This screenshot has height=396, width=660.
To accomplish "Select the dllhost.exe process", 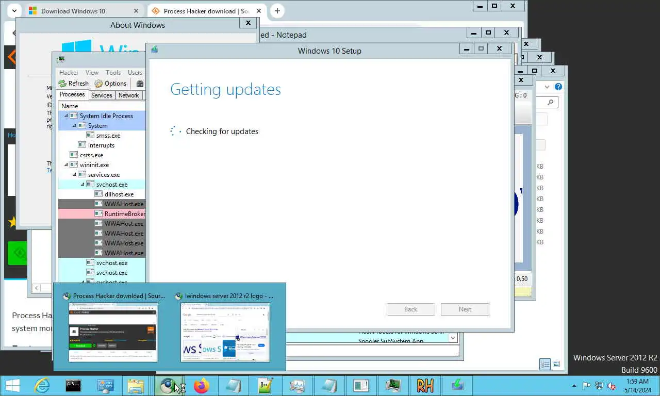I will point(102,194).
